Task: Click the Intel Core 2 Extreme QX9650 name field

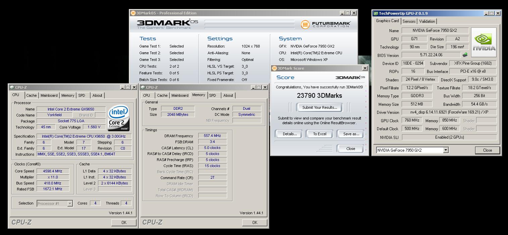Action: tap(71, 109)
